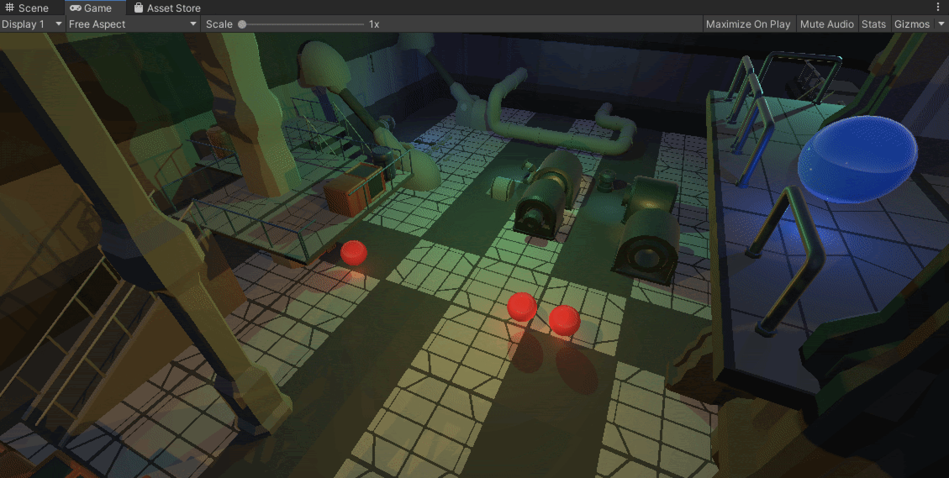
Task: Open the three-dot panel options menu
Action: (x=938, y=7)
